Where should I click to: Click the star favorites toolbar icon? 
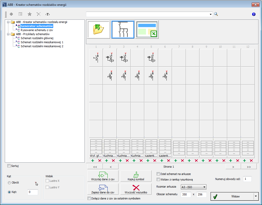(30, 14)
